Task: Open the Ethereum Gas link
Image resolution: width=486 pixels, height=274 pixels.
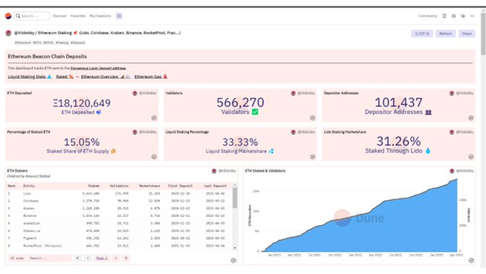Action: (151, 77)
